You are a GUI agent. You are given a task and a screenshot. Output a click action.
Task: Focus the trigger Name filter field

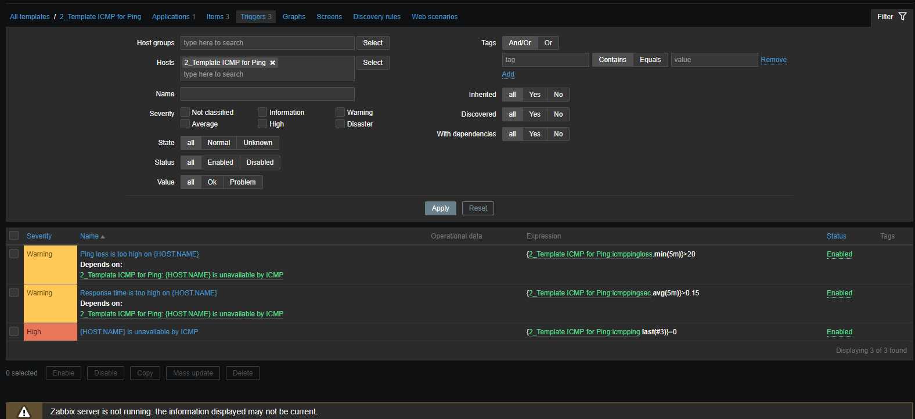pyautogui.click(x=268, y=94)
